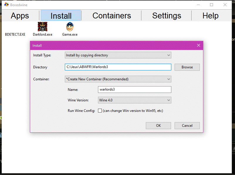235x175 pixels.
Task: Close the Install dialog with X
Action: 199,45
